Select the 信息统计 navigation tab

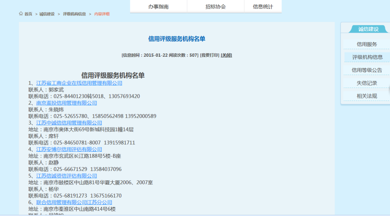point(263,7)
